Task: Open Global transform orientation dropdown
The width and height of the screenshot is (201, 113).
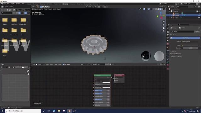Action: pyautogui.click(x=89, y=7)
